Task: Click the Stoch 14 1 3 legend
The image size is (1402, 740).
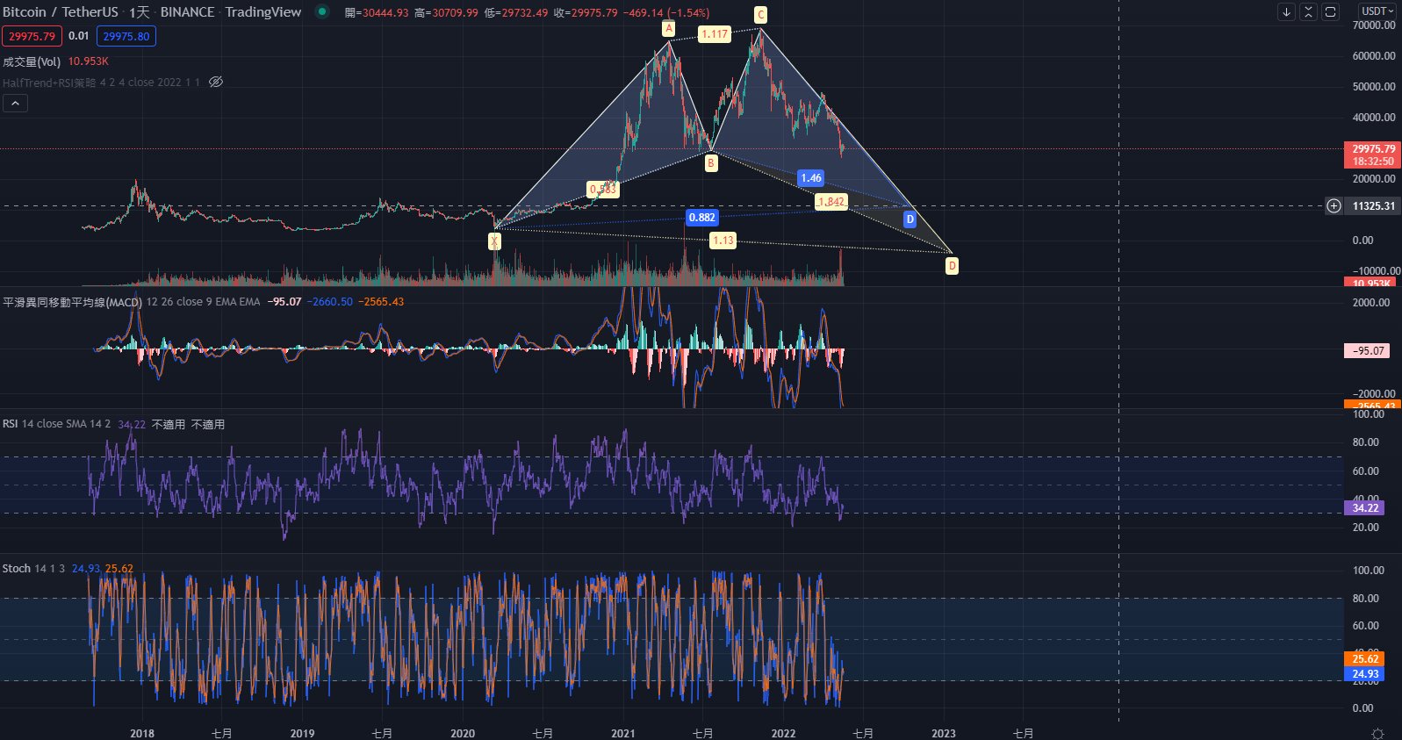Action: [33, 569]
